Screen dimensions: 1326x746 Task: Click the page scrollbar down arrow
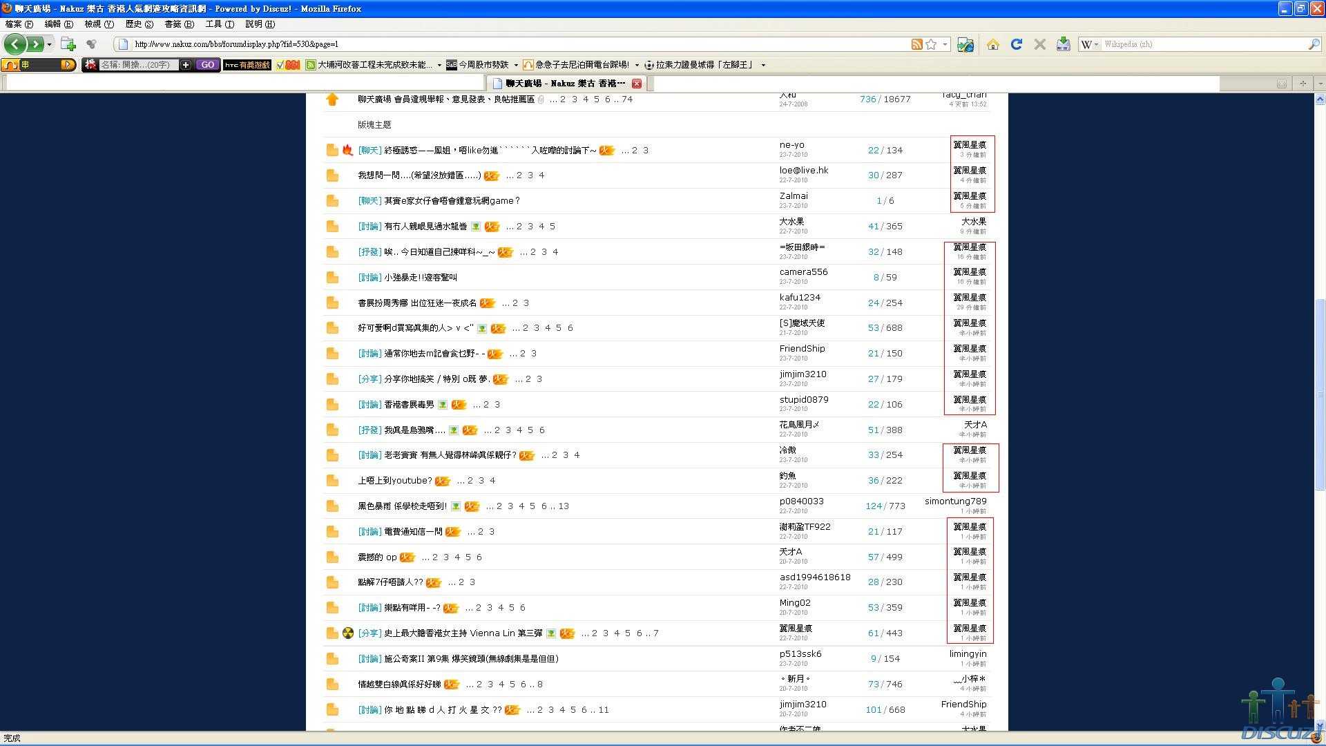pyautogui.click(x=1320, y=726)
